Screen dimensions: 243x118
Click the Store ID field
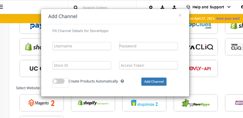coord(82,65)
